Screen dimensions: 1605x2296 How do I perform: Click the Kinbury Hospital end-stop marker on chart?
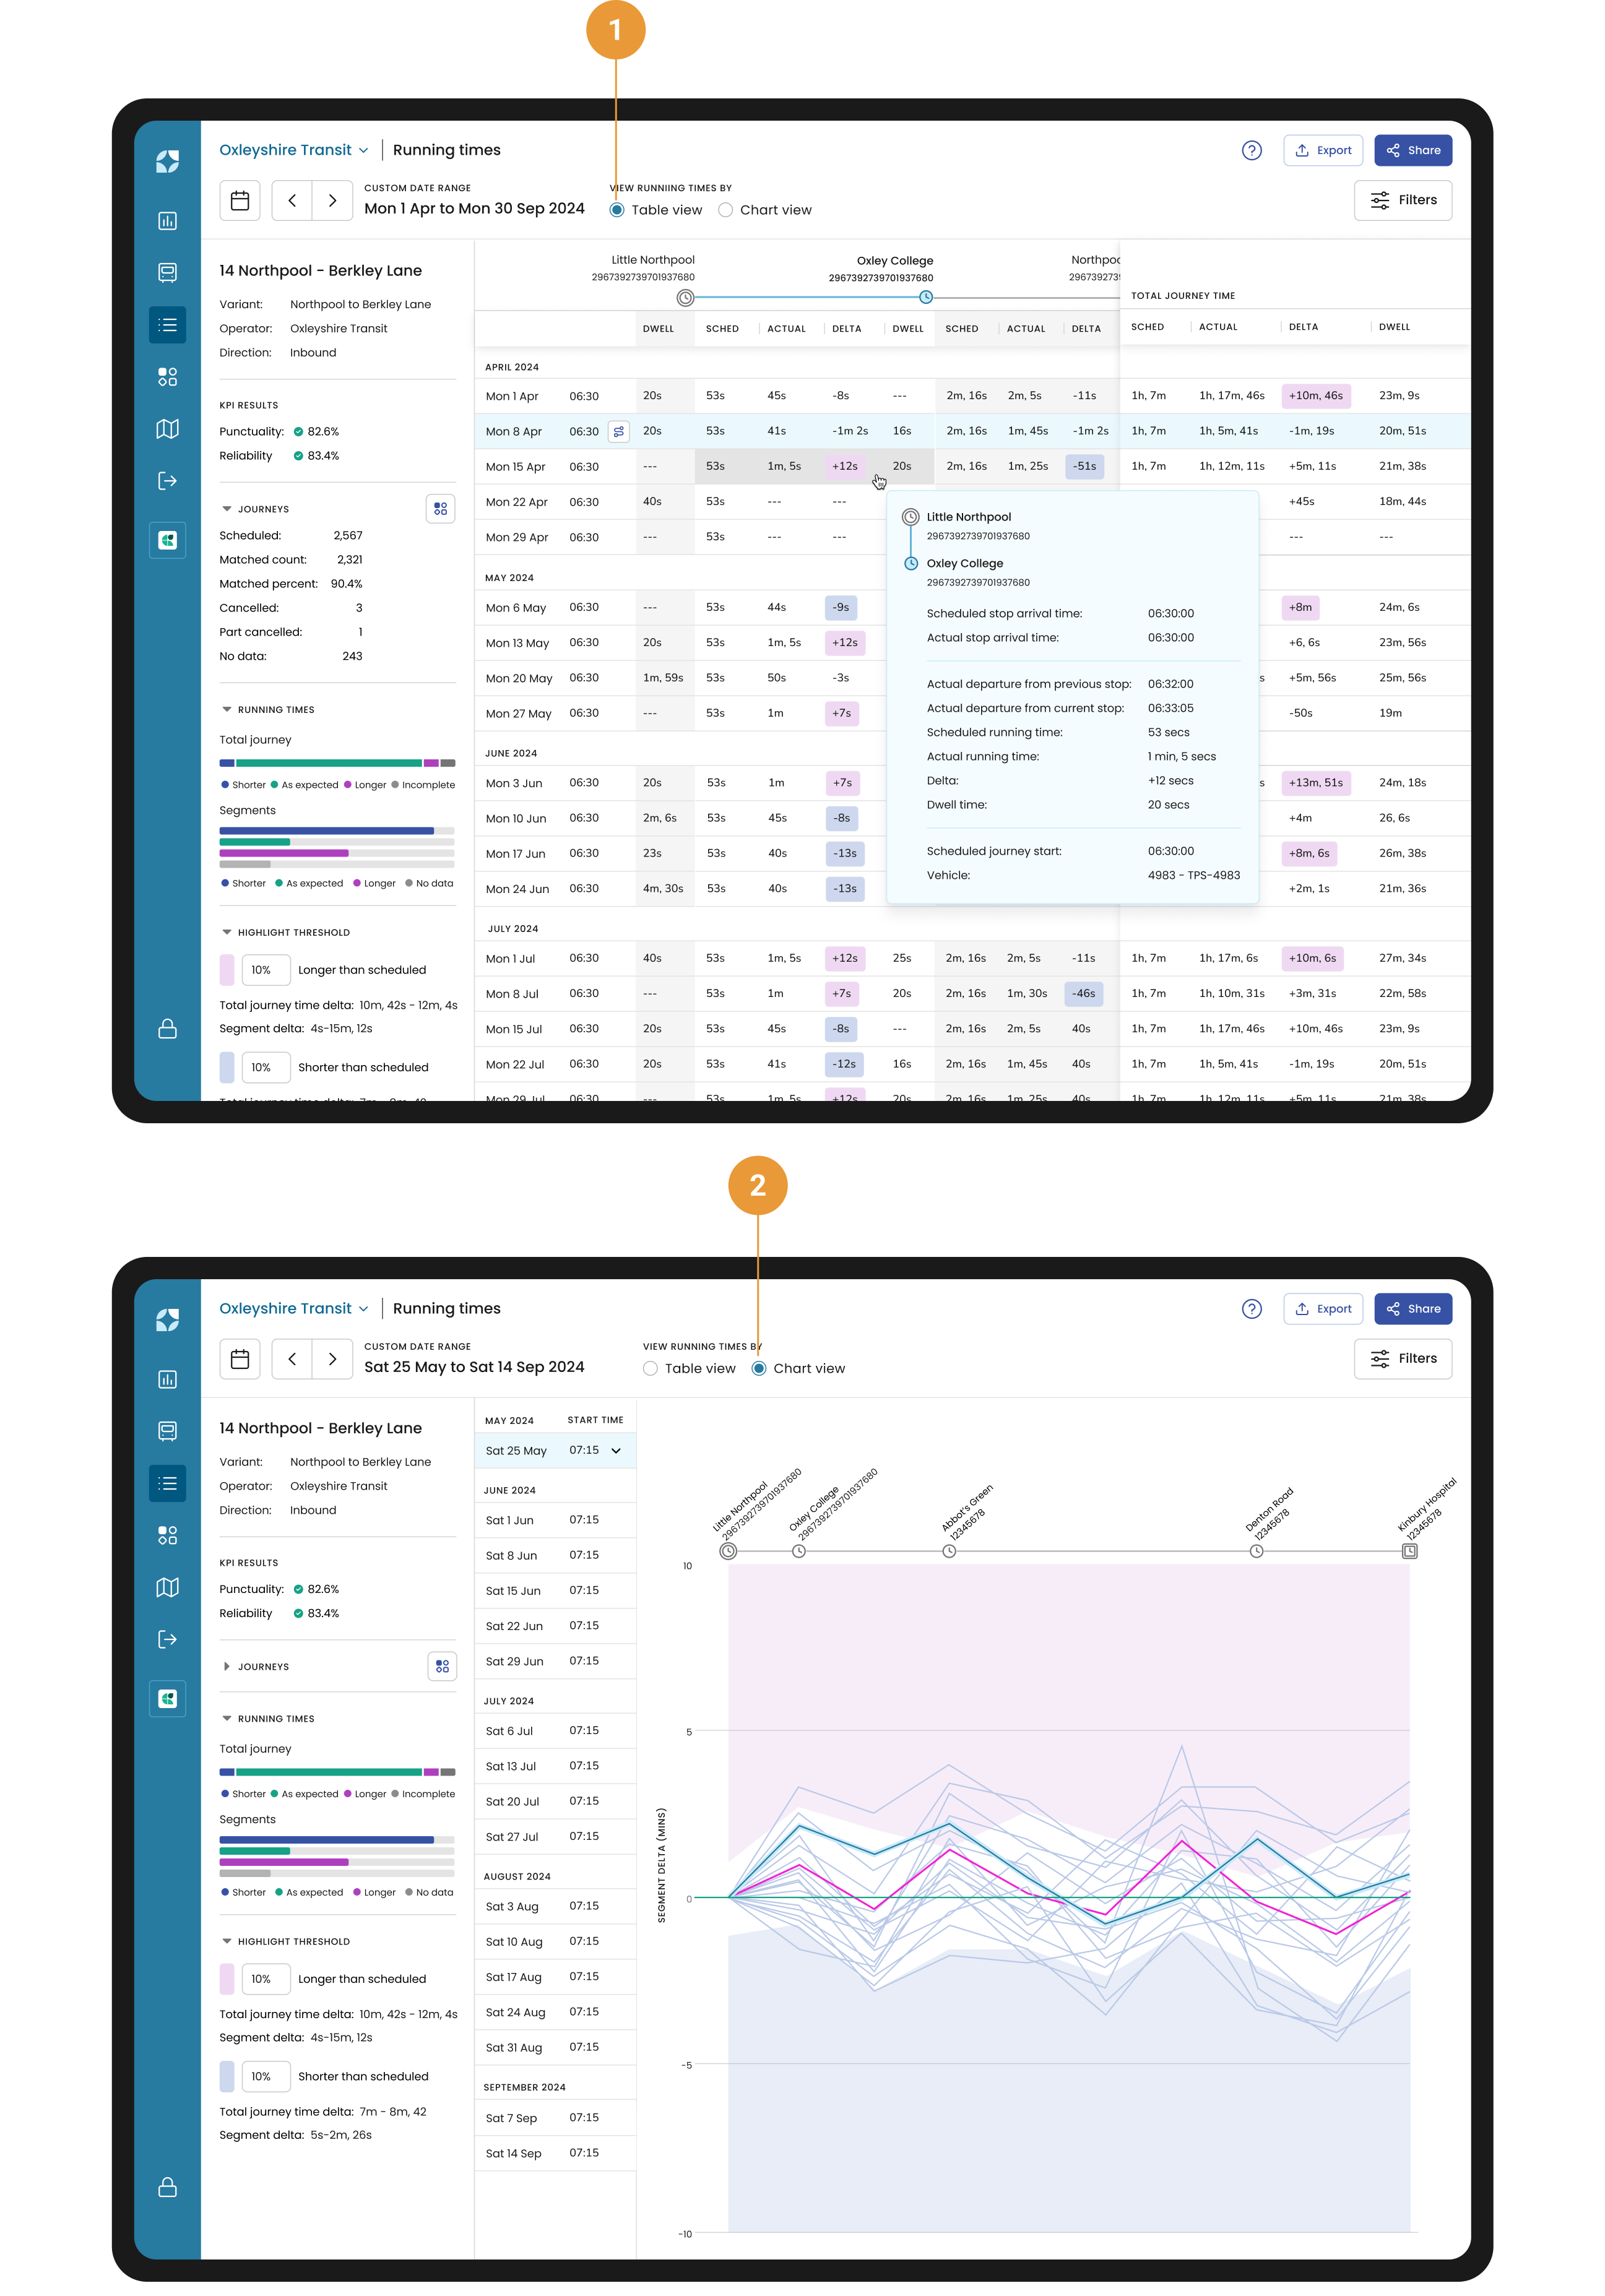click(1409, 1551)
